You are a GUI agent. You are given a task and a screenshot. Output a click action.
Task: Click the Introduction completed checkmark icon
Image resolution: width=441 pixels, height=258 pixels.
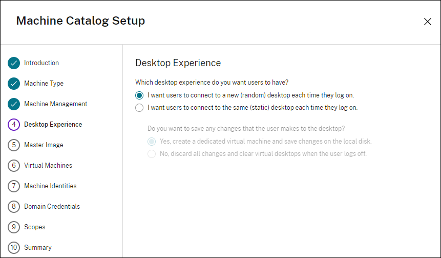pos(14,63)
